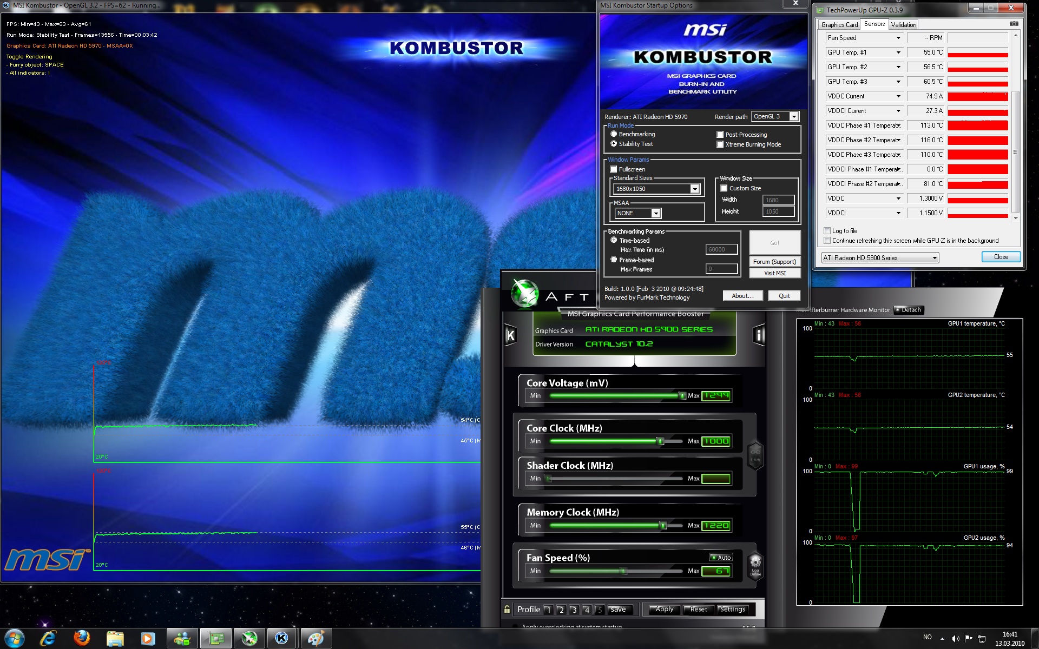Screen dimensions: 1039x649
Task: Open Windows Explorer folder taskbar icon
Action: tap(115, 638)
